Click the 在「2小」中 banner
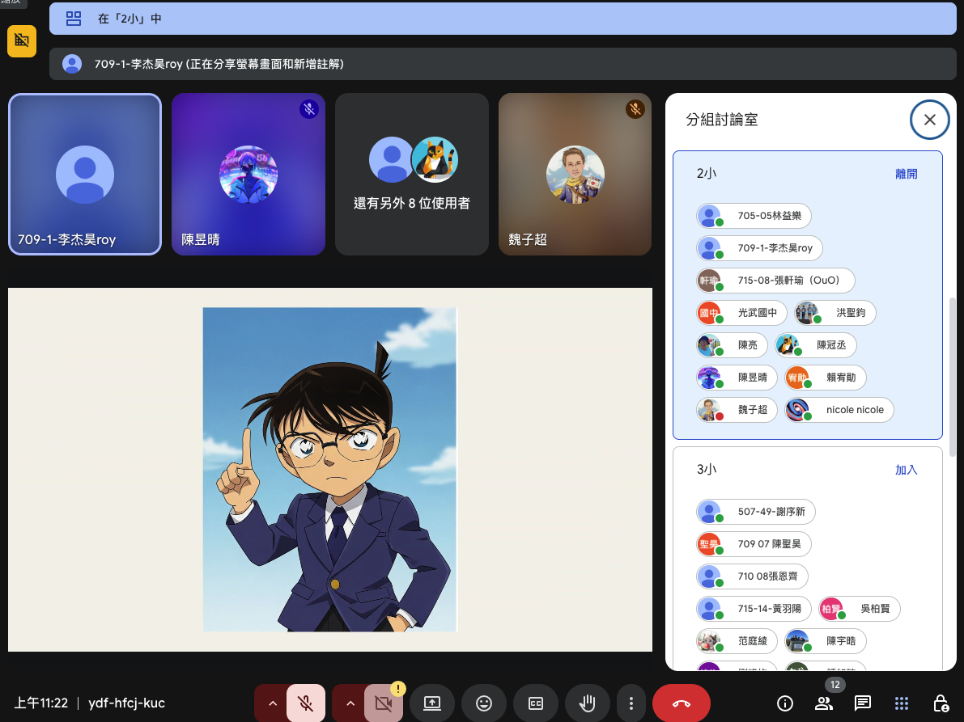This screenshot has height=722, width=964. tap(503, 19)
